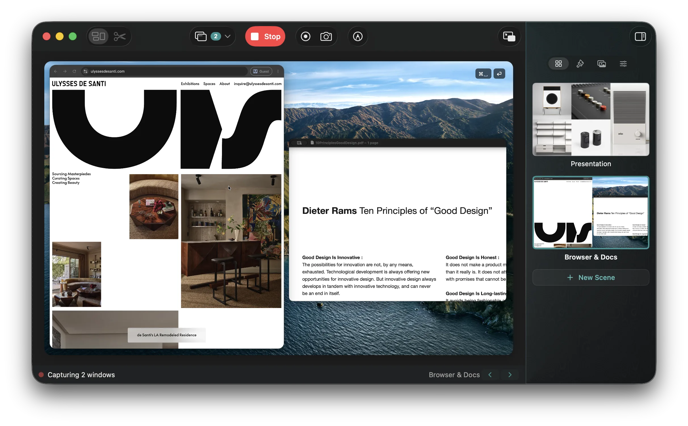Click the inquire email link

257,84
